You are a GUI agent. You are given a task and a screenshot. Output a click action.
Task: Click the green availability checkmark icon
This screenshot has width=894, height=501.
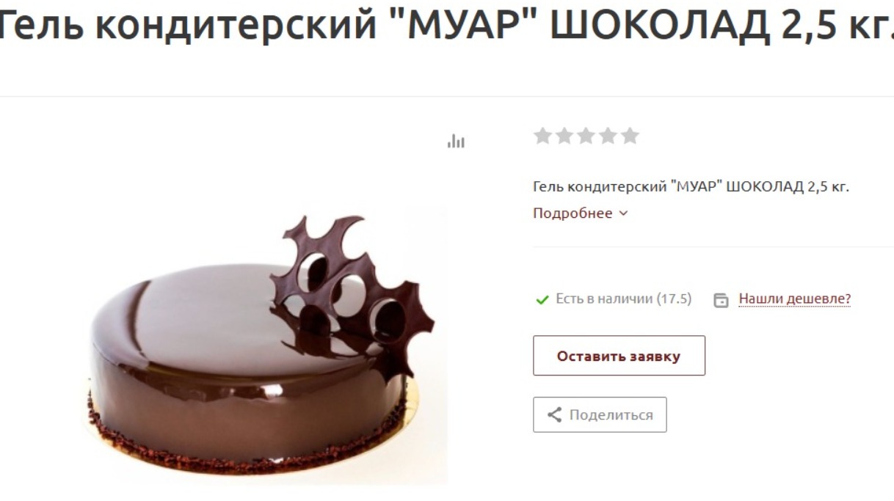pos(542,299)
